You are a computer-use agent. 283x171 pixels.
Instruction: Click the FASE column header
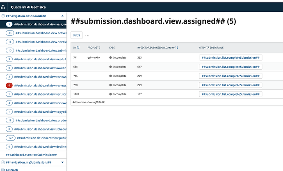tap(112, 48)
